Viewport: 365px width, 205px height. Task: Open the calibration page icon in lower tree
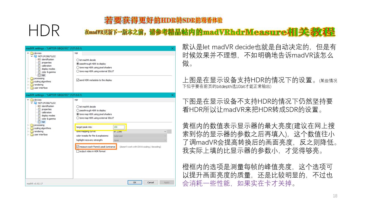39,112
